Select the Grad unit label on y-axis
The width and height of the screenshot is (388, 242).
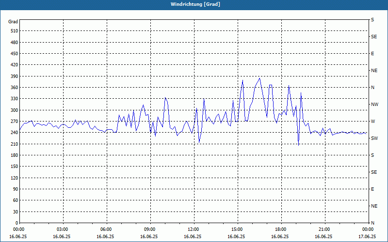(13, 22)
